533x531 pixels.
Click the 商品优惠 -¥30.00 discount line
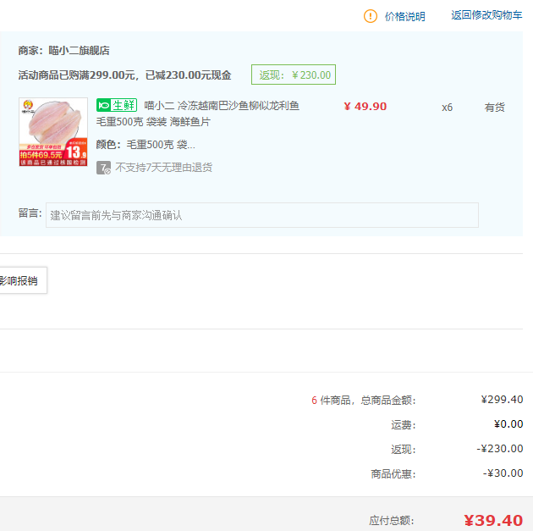[x=503, y=473]
